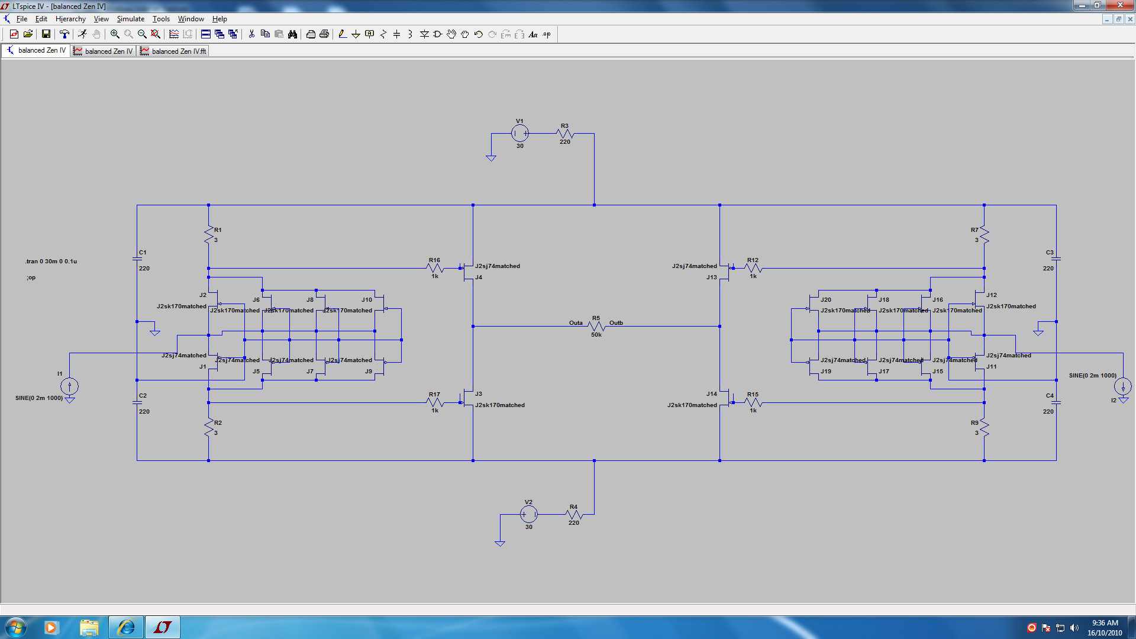The width and height of the screenshot is (1136, 639).
Task: Click the Outa net label
Action: click(x=576, y=322)
